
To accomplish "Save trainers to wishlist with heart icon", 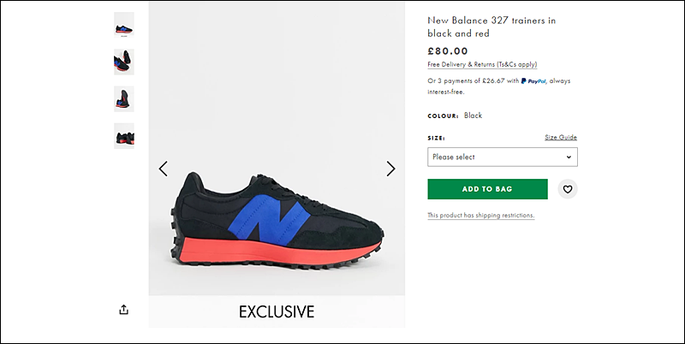I will pos(568,189).
